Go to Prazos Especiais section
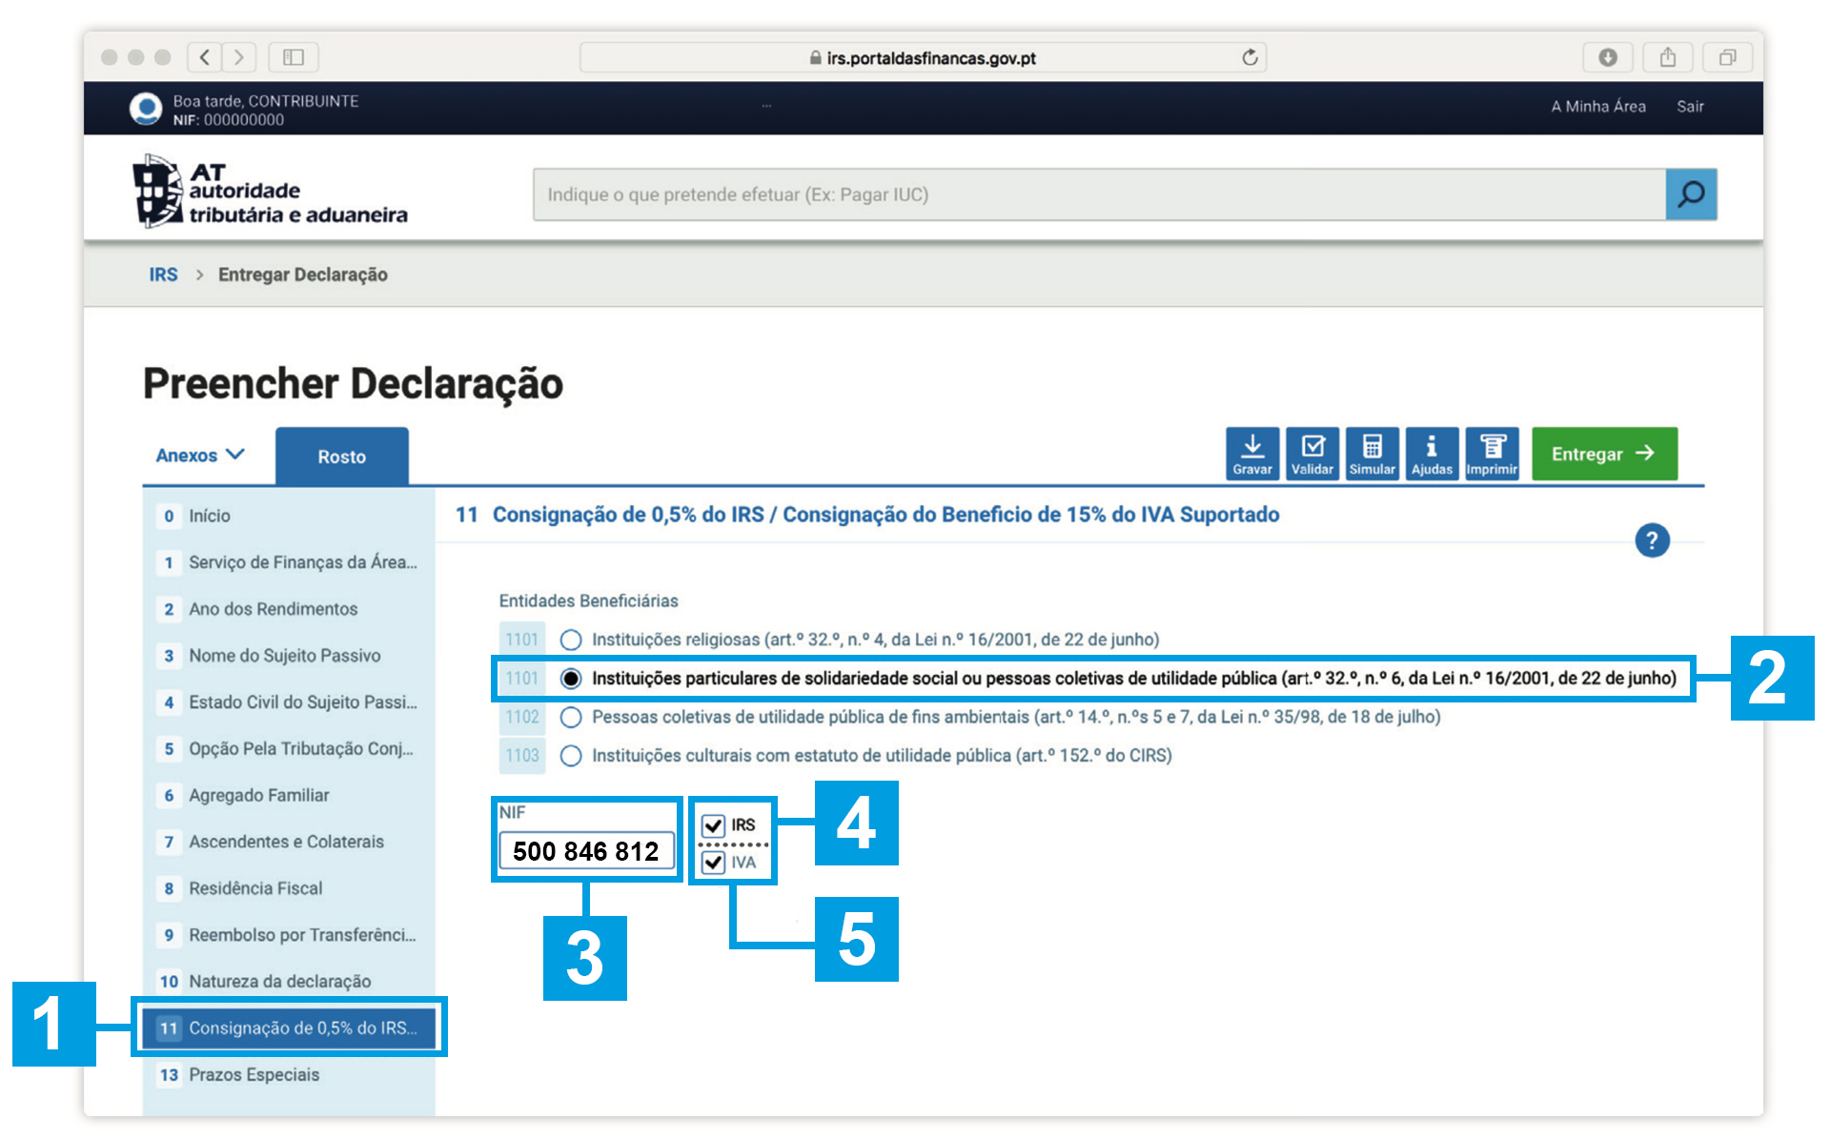The width and height of the screenshot is (1830, 1139). coord(254,1074)
